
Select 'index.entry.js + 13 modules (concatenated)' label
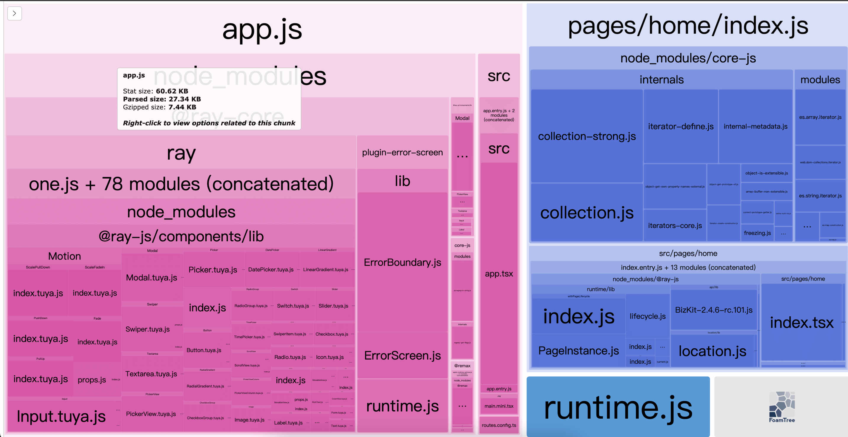688,267
